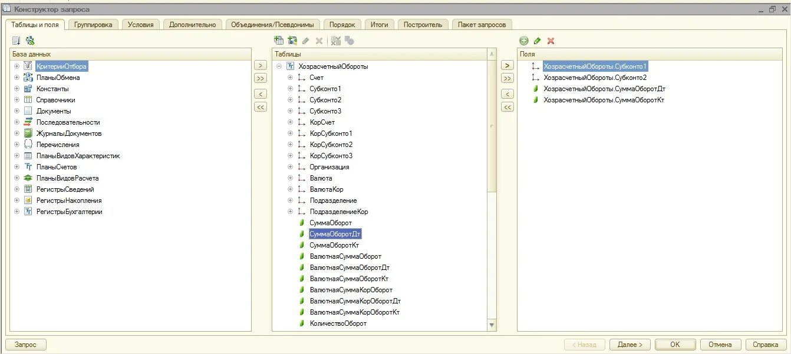Open the Итоги tab
The image size is (791, 354).
click(380, 24)
